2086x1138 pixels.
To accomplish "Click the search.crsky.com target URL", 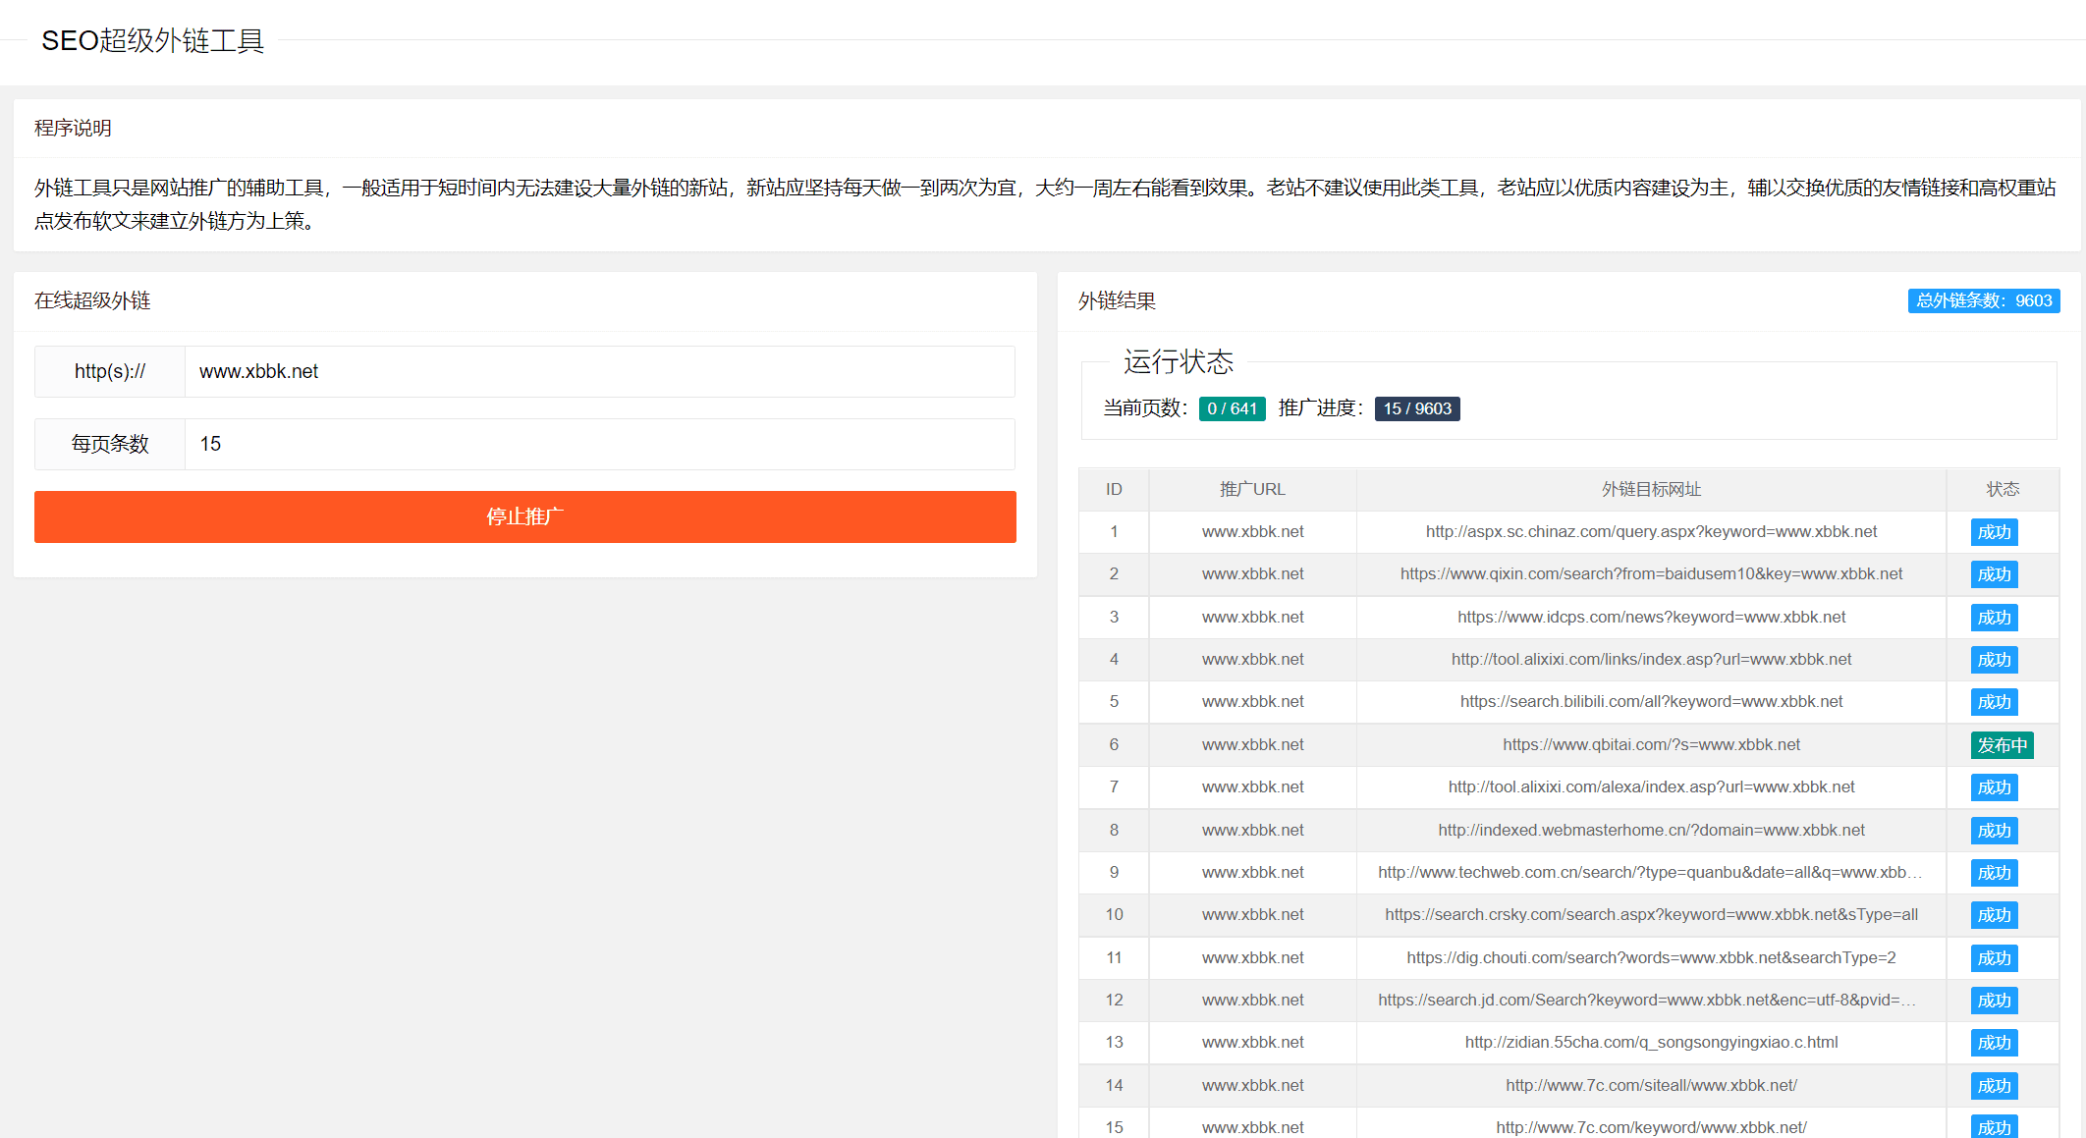I will coord(1651,914).
